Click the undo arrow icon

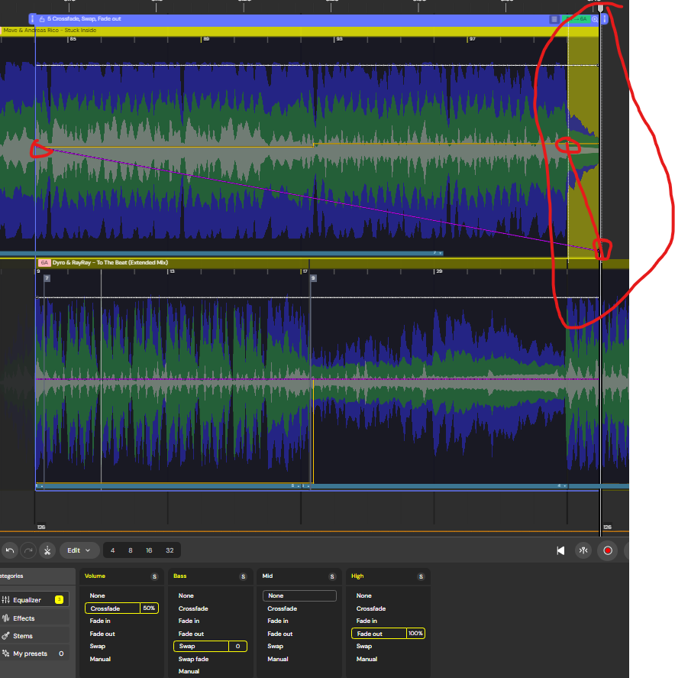[10, 550]
